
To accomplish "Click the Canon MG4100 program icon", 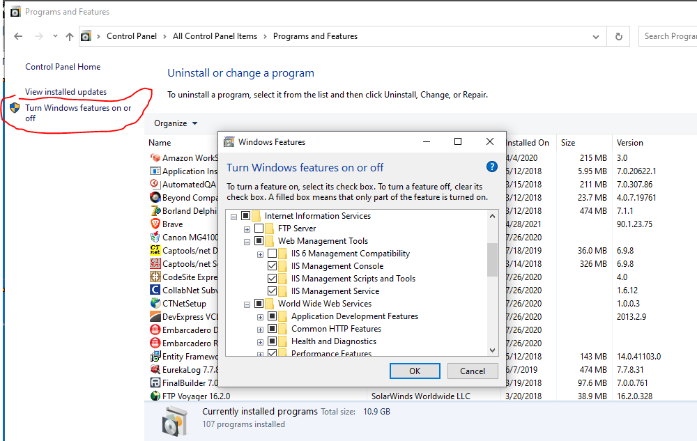I will point(155,237).
